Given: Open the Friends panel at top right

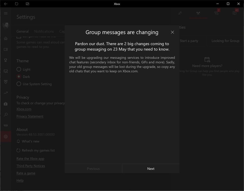Looking at the screenshot, I should (180, 13).
